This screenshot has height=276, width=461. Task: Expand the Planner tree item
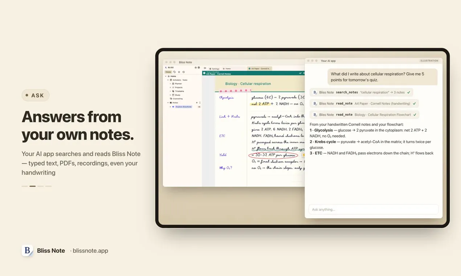(170, 84)
